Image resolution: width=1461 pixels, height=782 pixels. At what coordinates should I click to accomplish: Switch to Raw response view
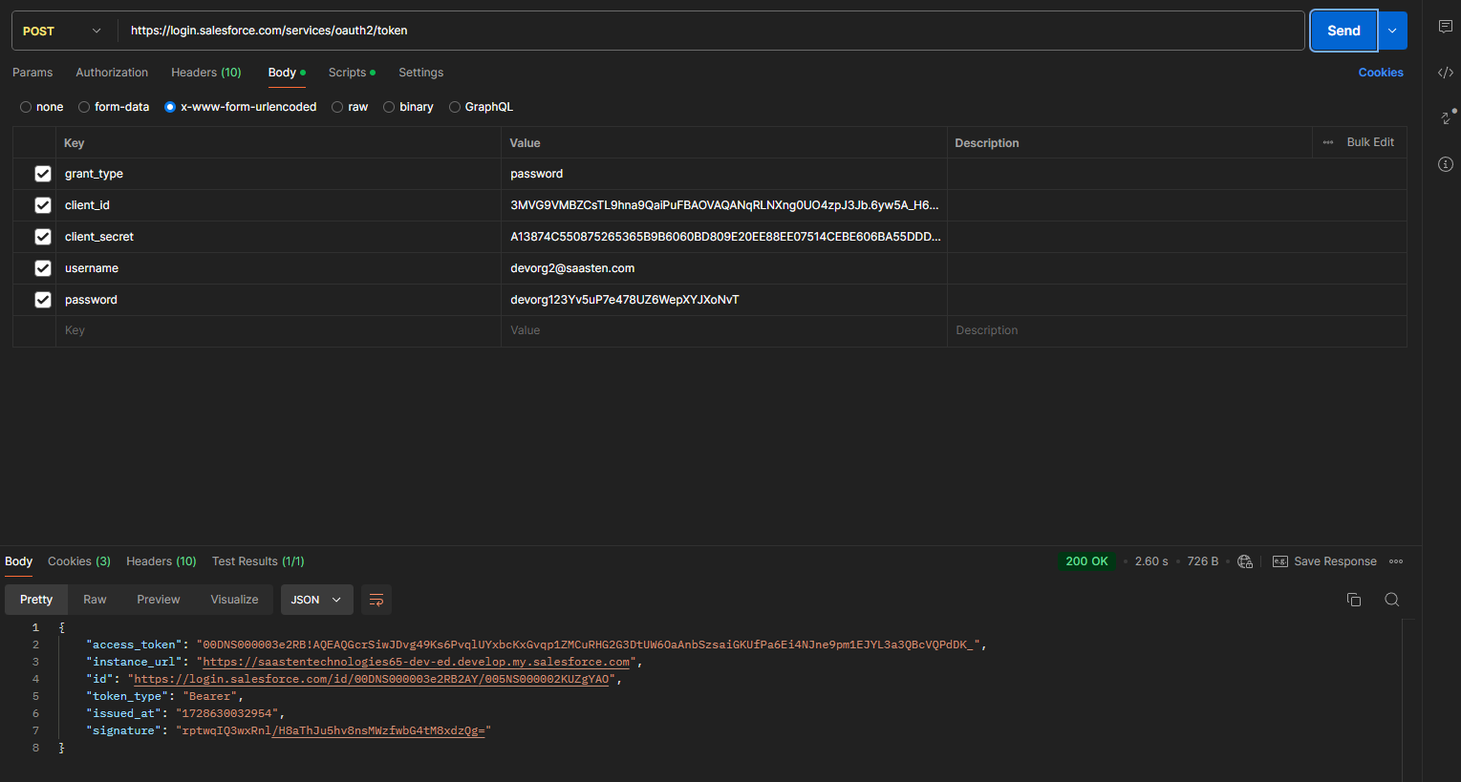pyautogui.click(x=95, y=600)
